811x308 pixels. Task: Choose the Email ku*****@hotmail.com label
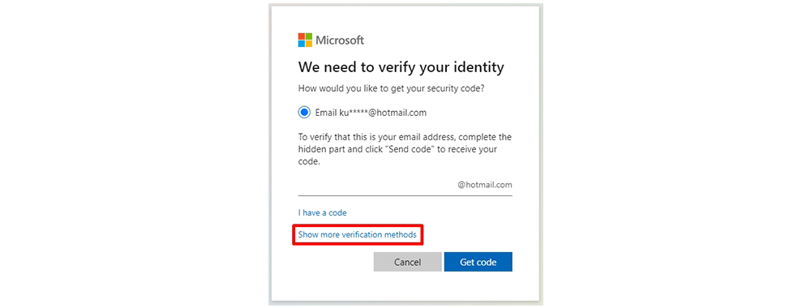371,112
